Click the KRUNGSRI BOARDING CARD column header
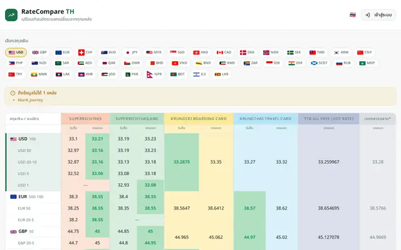401x250 pixels. 199,119
